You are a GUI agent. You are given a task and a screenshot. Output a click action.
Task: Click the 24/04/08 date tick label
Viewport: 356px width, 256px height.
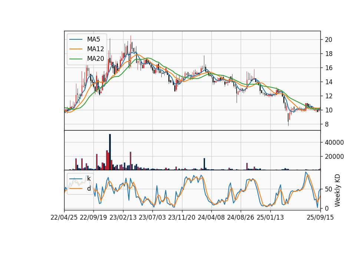tap(211, 218)
